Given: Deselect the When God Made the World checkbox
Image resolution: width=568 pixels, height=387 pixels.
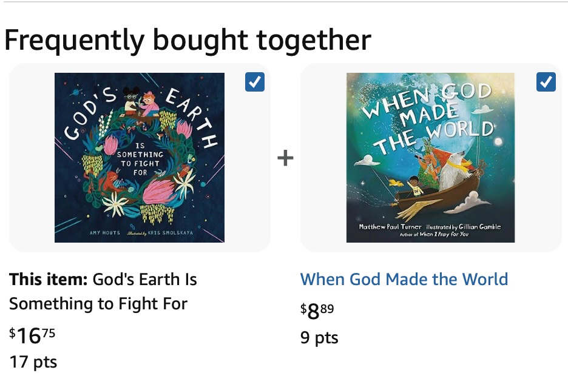Looking at the screenshot, I should 546,82.
